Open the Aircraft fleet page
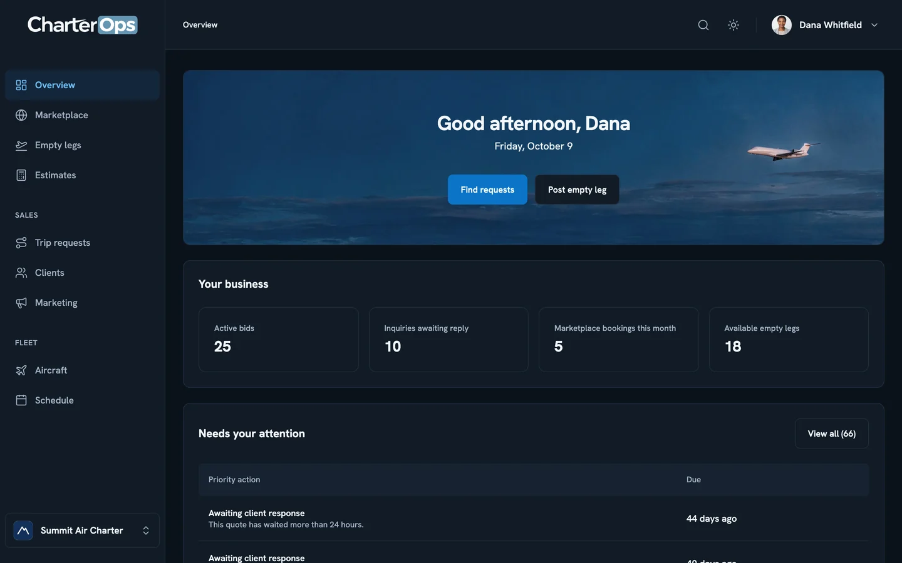The image size is (902, 563). point(82,370)
